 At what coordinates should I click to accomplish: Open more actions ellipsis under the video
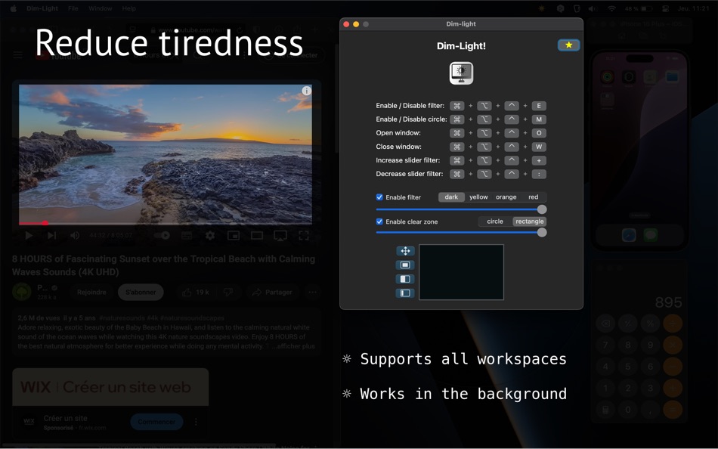click(312, 293)
